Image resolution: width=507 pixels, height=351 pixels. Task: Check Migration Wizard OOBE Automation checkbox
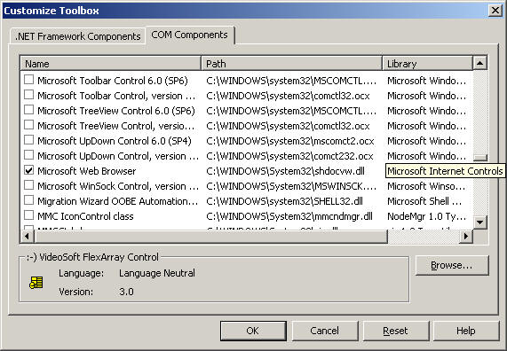pos(28,200)
